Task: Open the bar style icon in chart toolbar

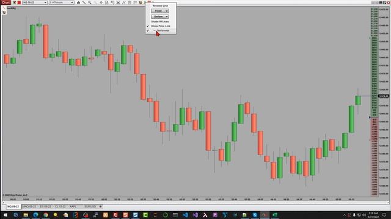Action: pyautogui.click(x=79, y=2)
